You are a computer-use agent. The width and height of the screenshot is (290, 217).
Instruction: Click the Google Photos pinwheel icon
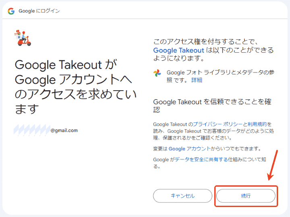pos(157,73)
